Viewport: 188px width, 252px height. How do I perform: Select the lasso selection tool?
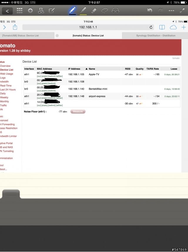pyautogui.click(x=105, y=10)
